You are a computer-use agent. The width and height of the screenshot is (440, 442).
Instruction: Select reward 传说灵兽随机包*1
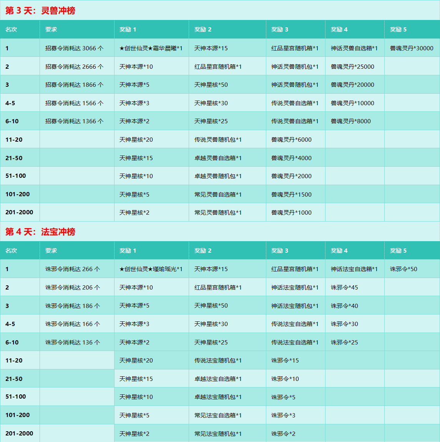click(x=218, y=139)
